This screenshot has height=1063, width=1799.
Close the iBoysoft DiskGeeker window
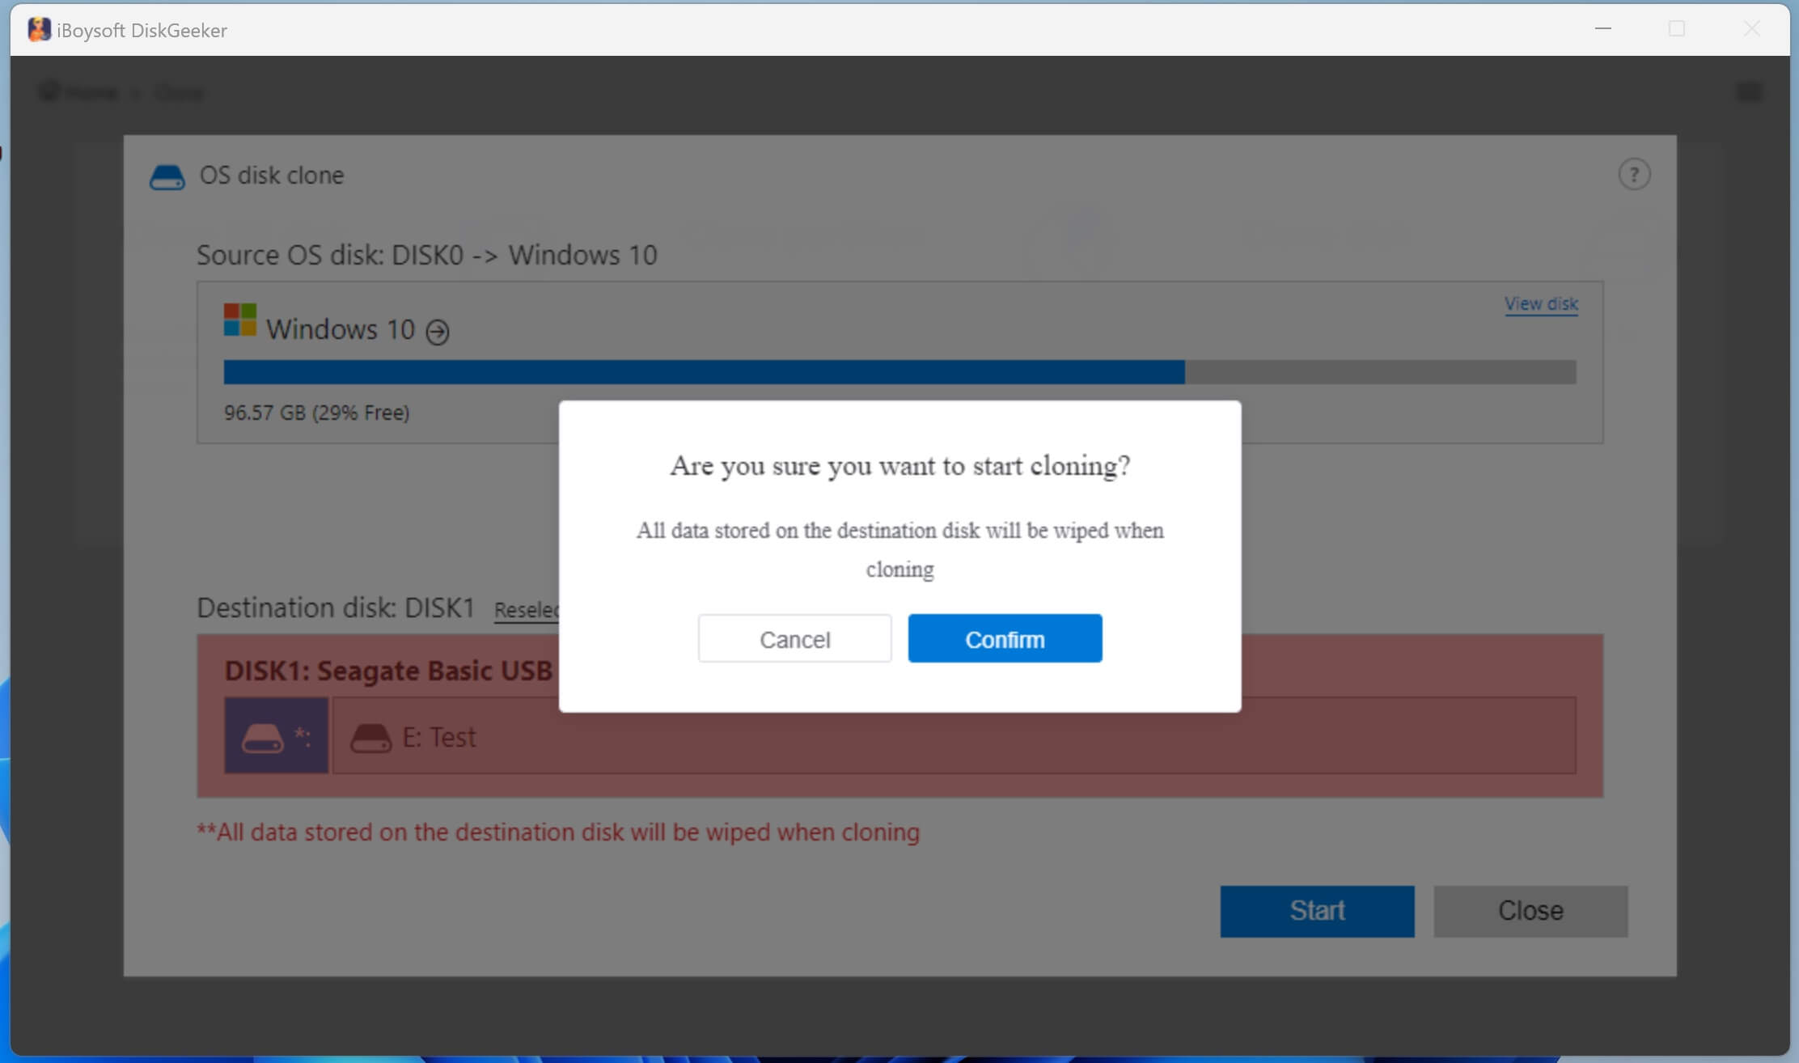click(x=1751, y=29)
